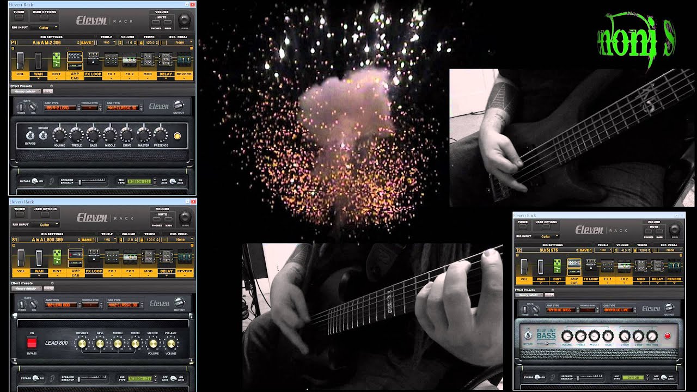Open the Exp. Pedal dropdown in the SU(5) 975 window
This screenshot has height=392, width=697.
coord(671,250)
